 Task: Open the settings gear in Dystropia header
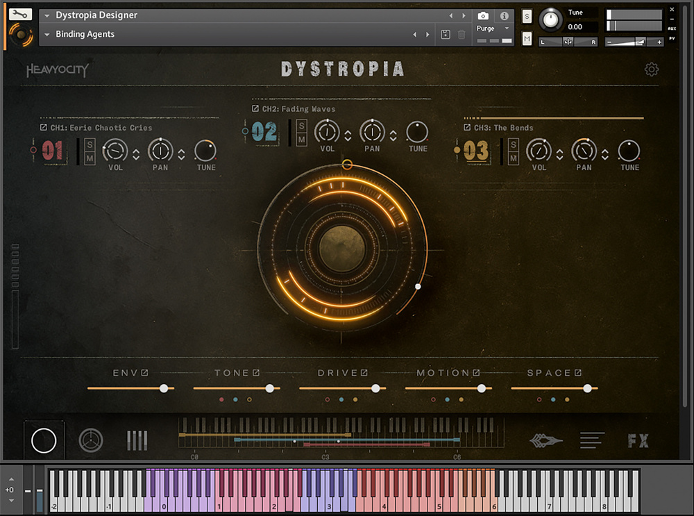(651, 69)
